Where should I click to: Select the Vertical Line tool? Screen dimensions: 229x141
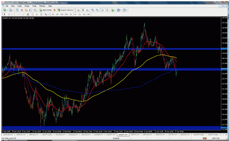pos(14,14)
